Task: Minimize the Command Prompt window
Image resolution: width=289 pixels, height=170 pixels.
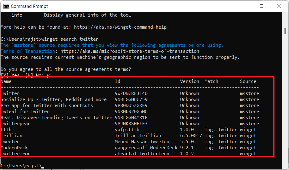Action: [x=244, y=6]
